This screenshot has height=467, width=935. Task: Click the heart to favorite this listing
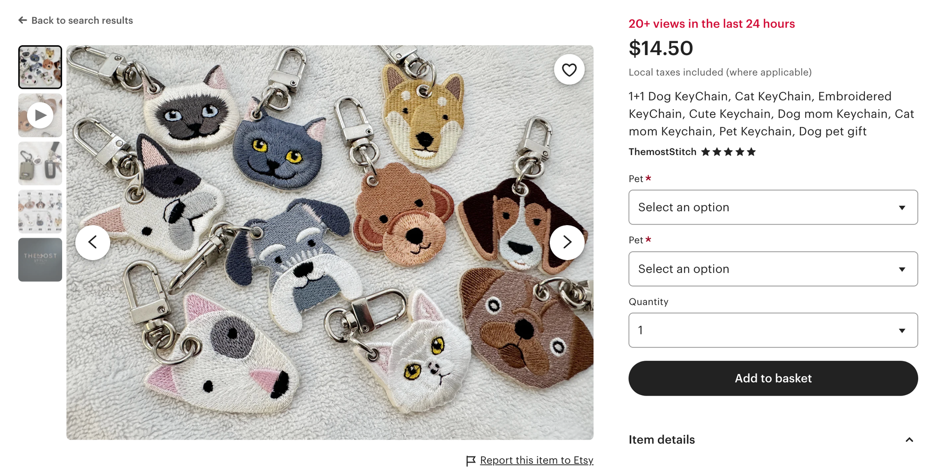click(568, 69)
